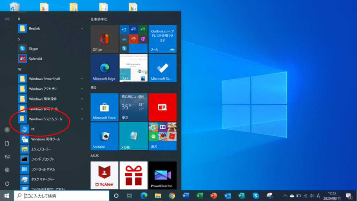Click the power icon in Start sidebar

pos(7,184)
